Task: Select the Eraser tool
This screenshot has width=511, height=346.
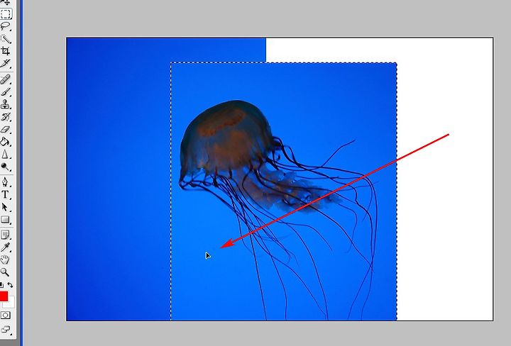Action: click(6, 130)
